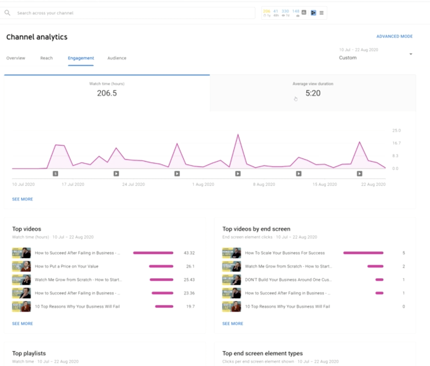Screen dimensions: 430x366
Task: Click the ADVANCED MODE link
Action: [395, 36]
